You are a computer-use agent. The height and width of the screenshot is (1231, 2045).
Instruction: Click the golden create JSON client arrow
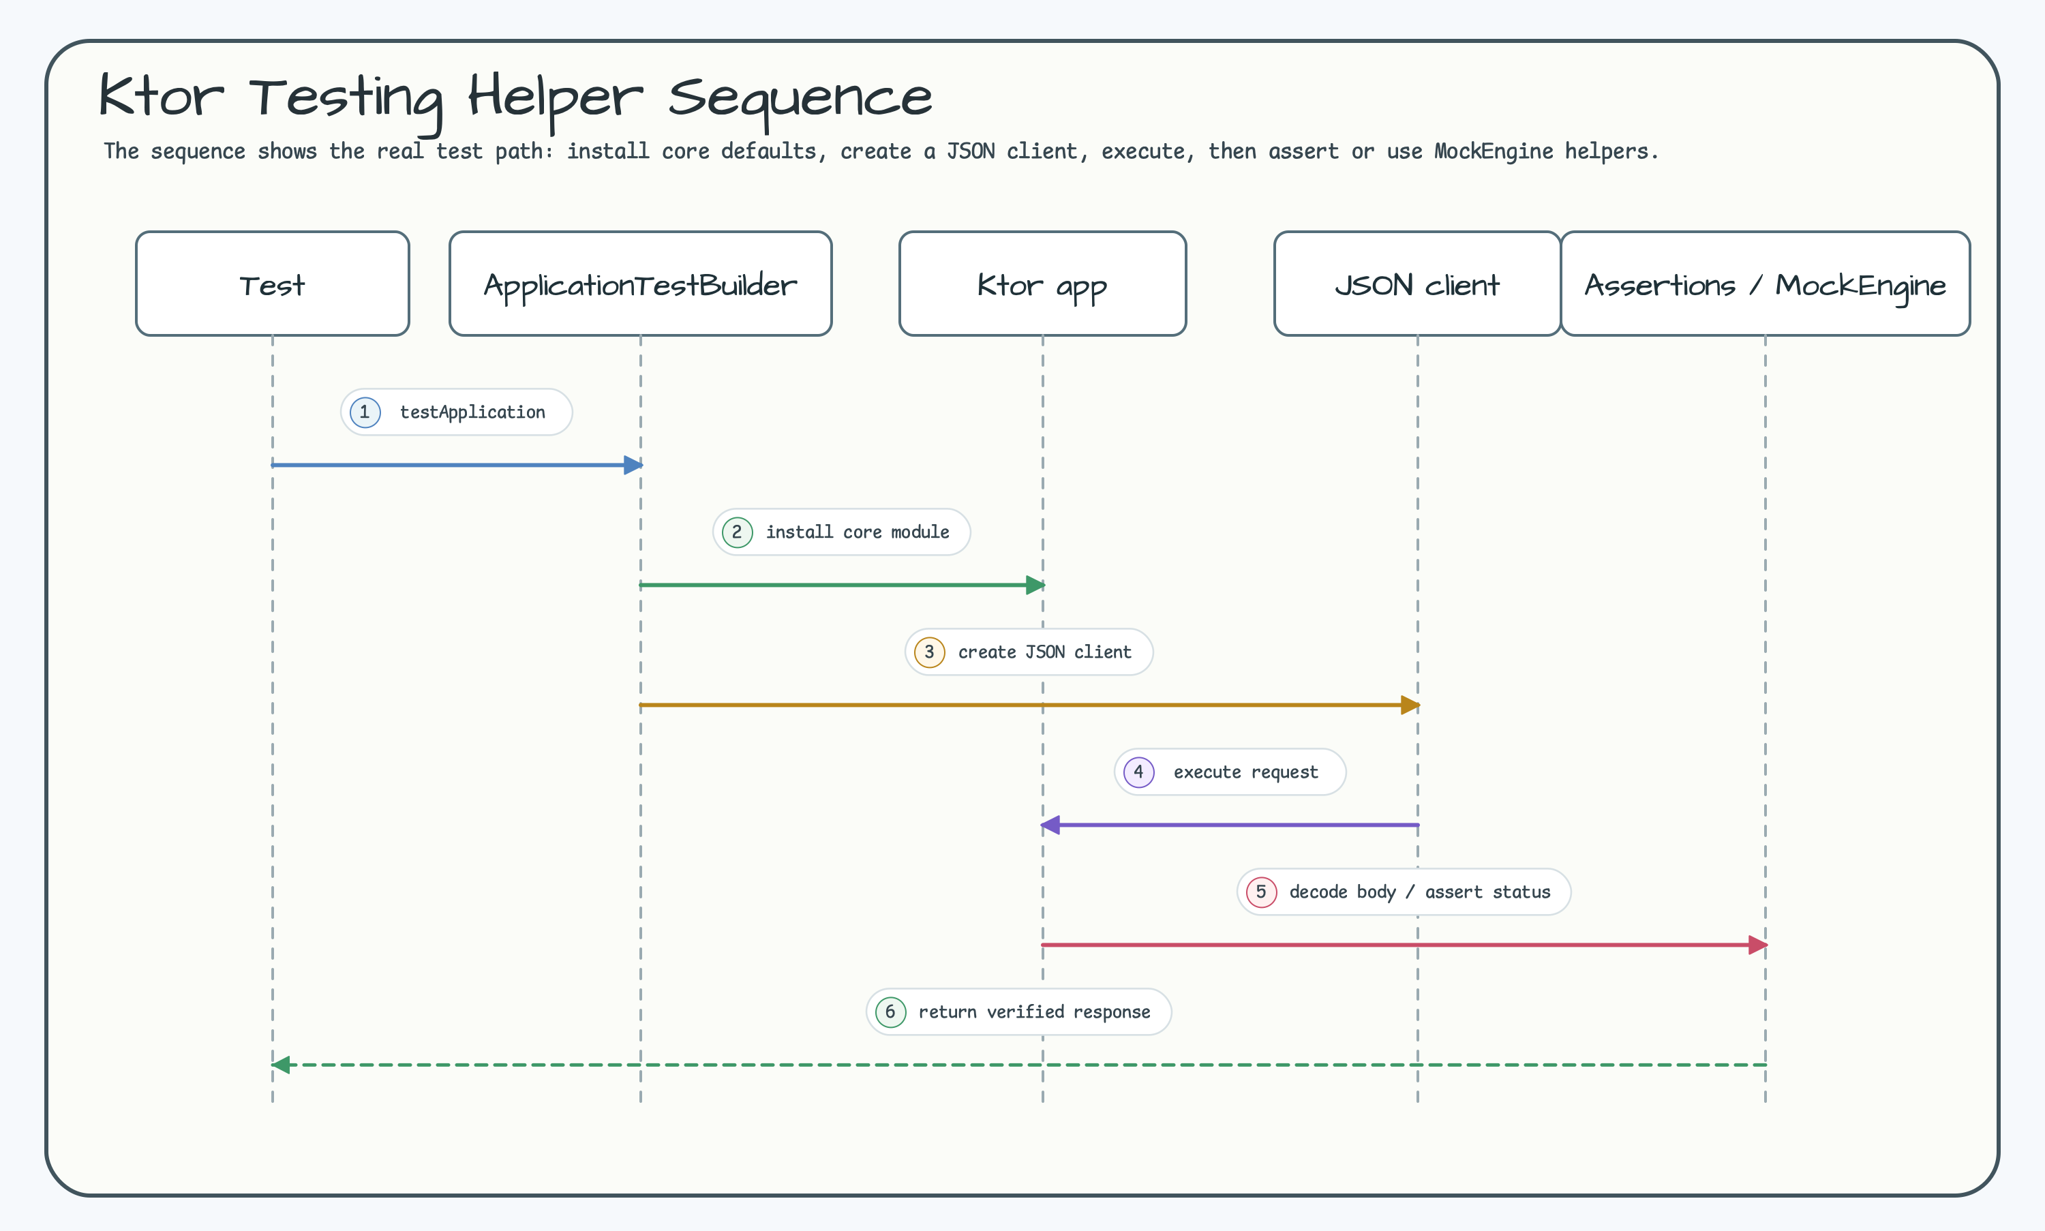coord(1029,705)
